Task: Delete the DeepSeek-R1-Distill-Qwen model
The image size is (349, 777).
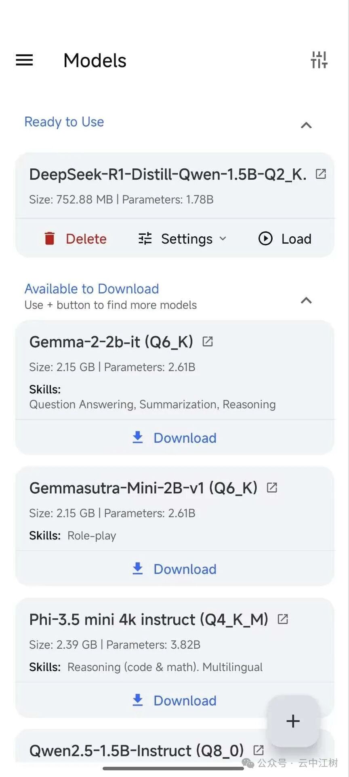Action: 76,239
